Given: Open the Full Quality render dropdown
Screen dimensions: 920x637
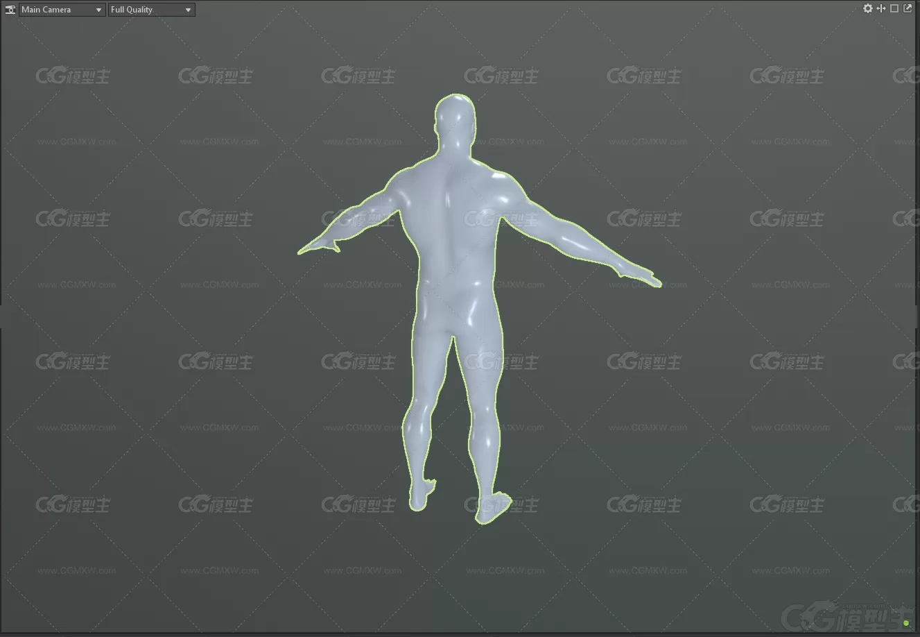Looking at the screenshot, I should tap(151, 10).
